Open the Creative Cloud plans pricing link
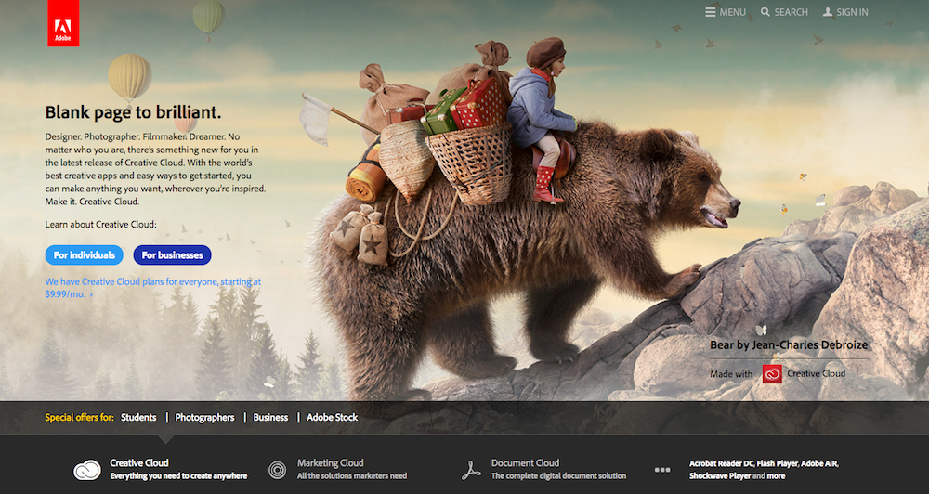Image resolution: width=929 pixels, height=494 pixels. point(152,287)
